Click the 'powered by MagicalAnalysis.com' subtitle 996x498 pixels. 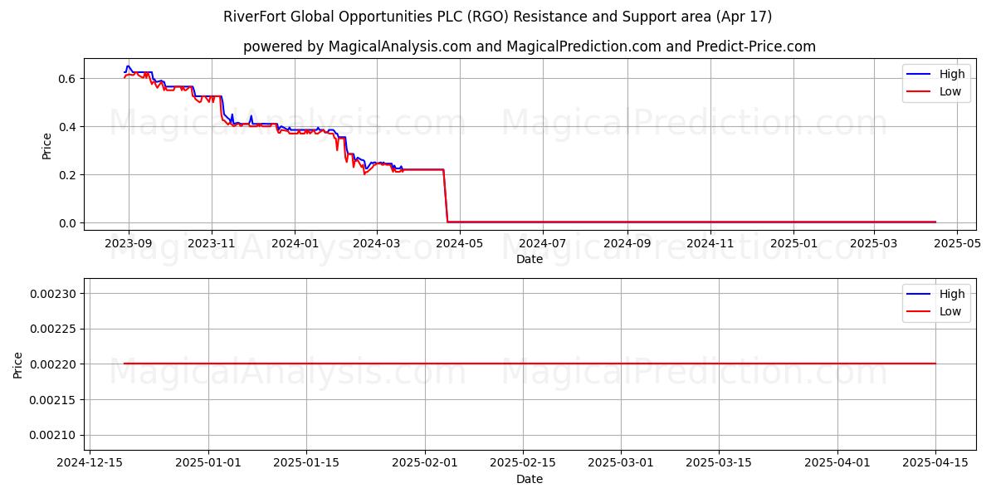[x=530, y=46]
